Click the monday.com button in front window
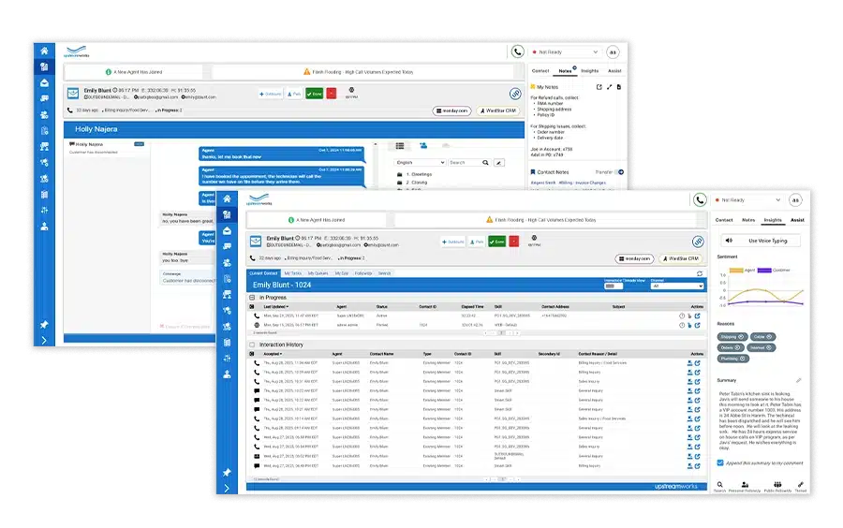This screenshot has width=843, height=528. click(634, 258)
